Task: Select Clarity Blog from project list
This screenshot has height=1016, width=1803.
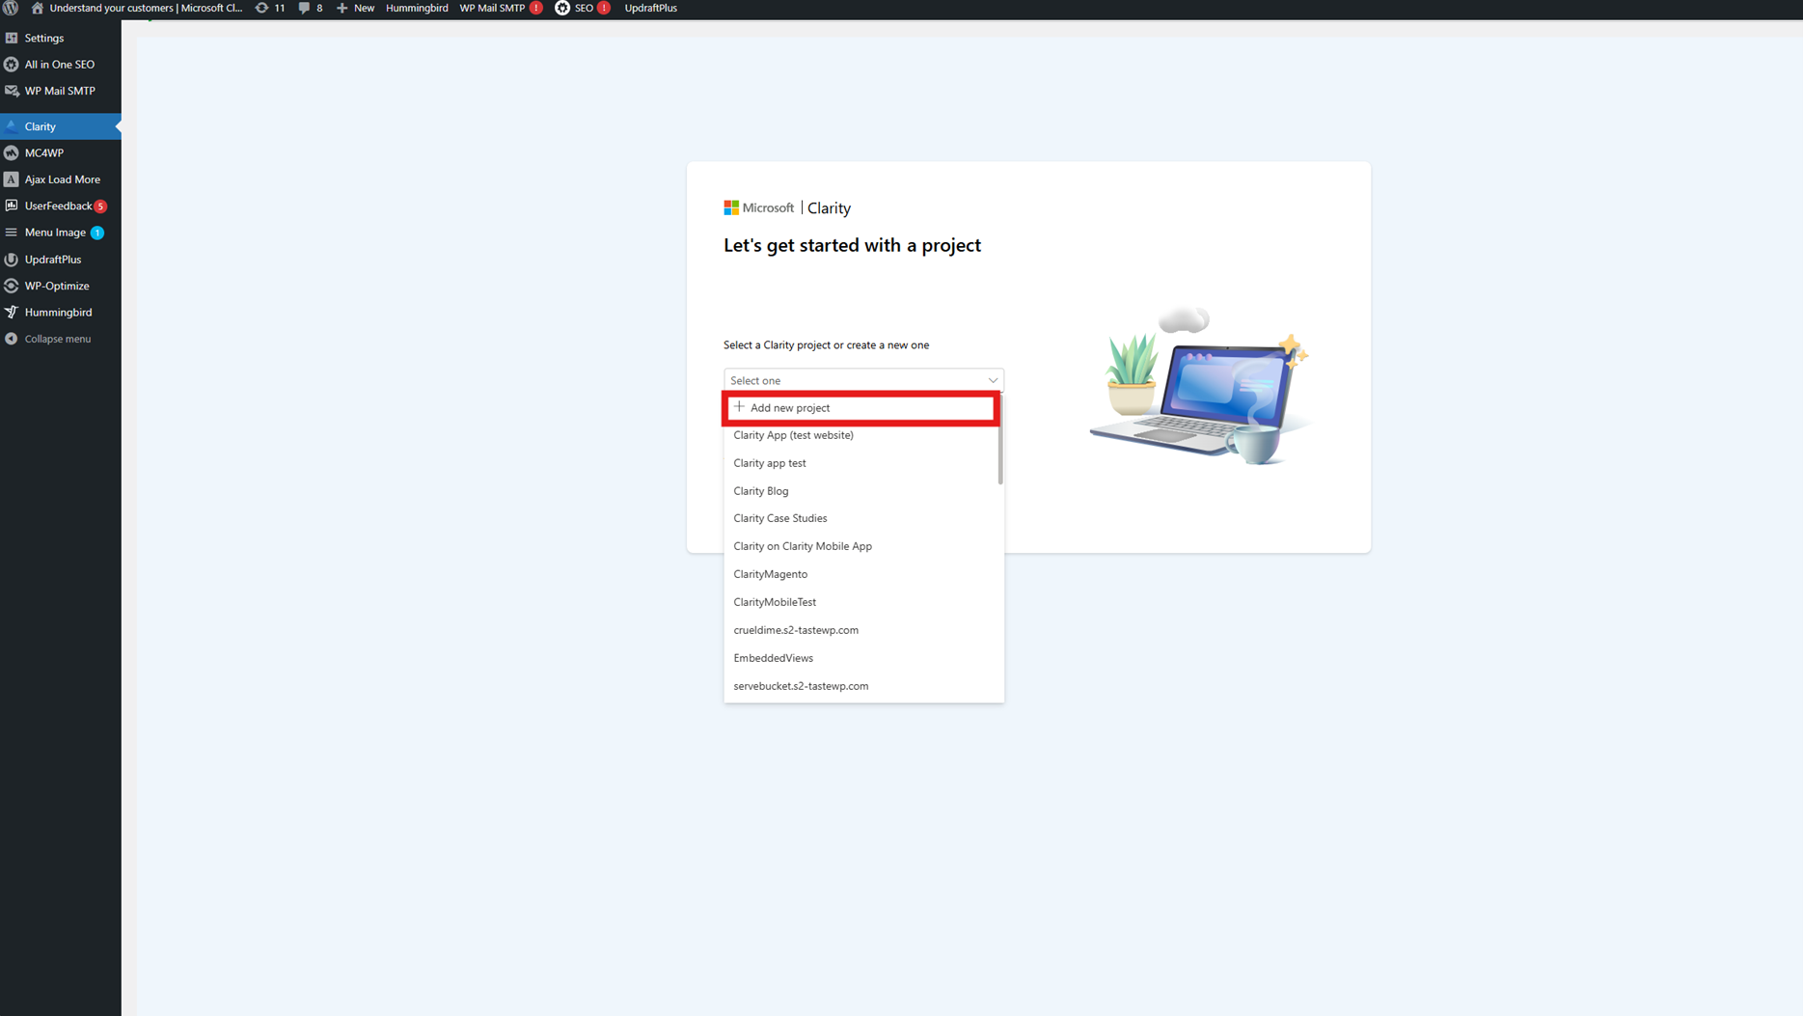Action: (x=760, y=490)
